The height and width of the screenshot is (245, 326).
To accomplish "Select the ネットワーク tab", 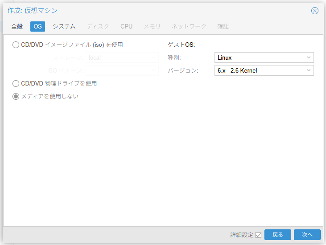I will pos(189,26).
